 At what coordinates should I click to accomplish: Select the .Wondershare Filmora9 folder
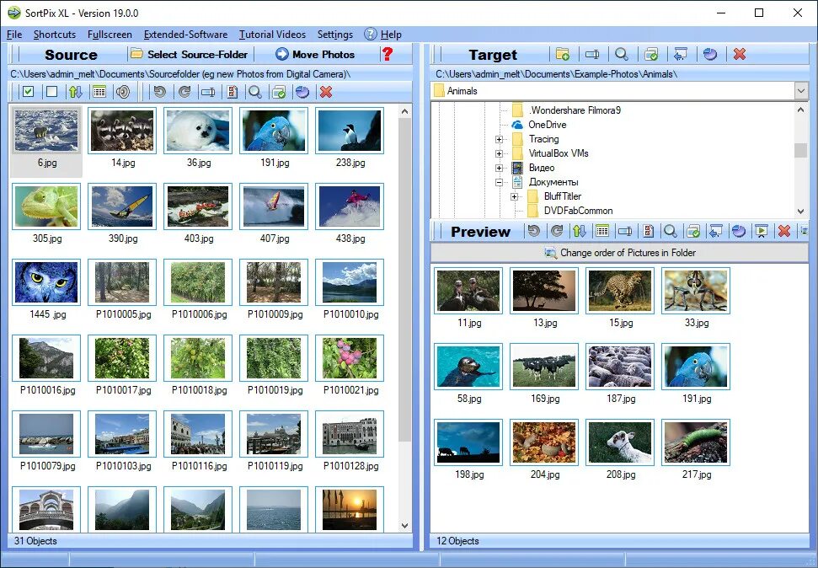pos(575,110)
